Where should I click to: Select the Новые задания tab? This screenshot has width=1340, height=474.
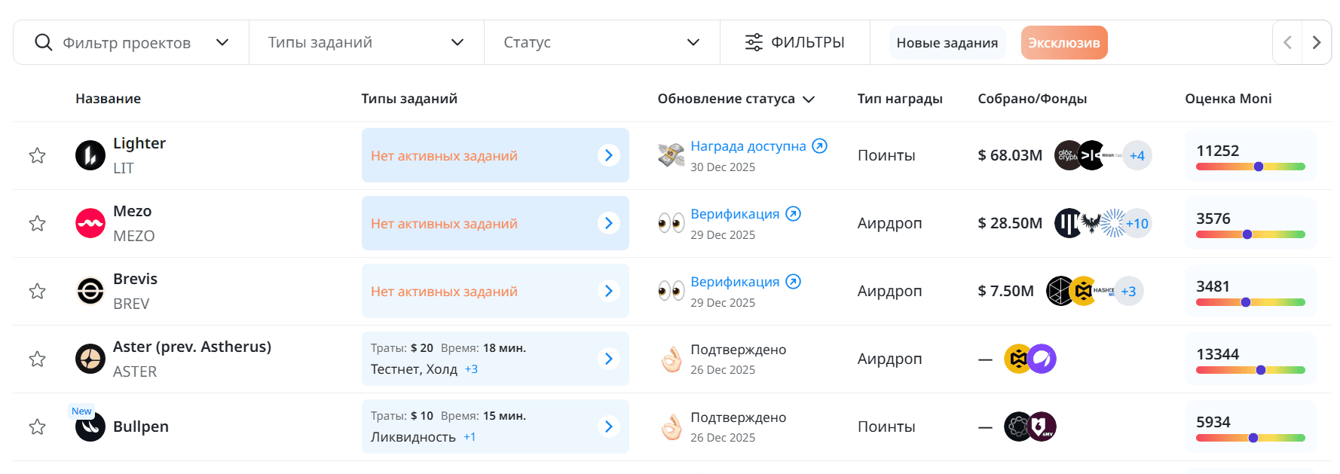947,43
